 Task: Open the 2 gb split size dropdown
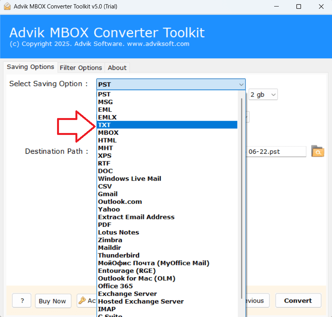[x=263, y=95]
